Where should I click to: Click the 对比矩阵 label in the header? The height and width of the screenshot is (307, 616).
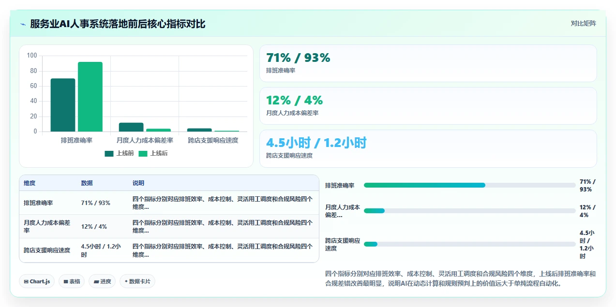(x=583, y=23)
